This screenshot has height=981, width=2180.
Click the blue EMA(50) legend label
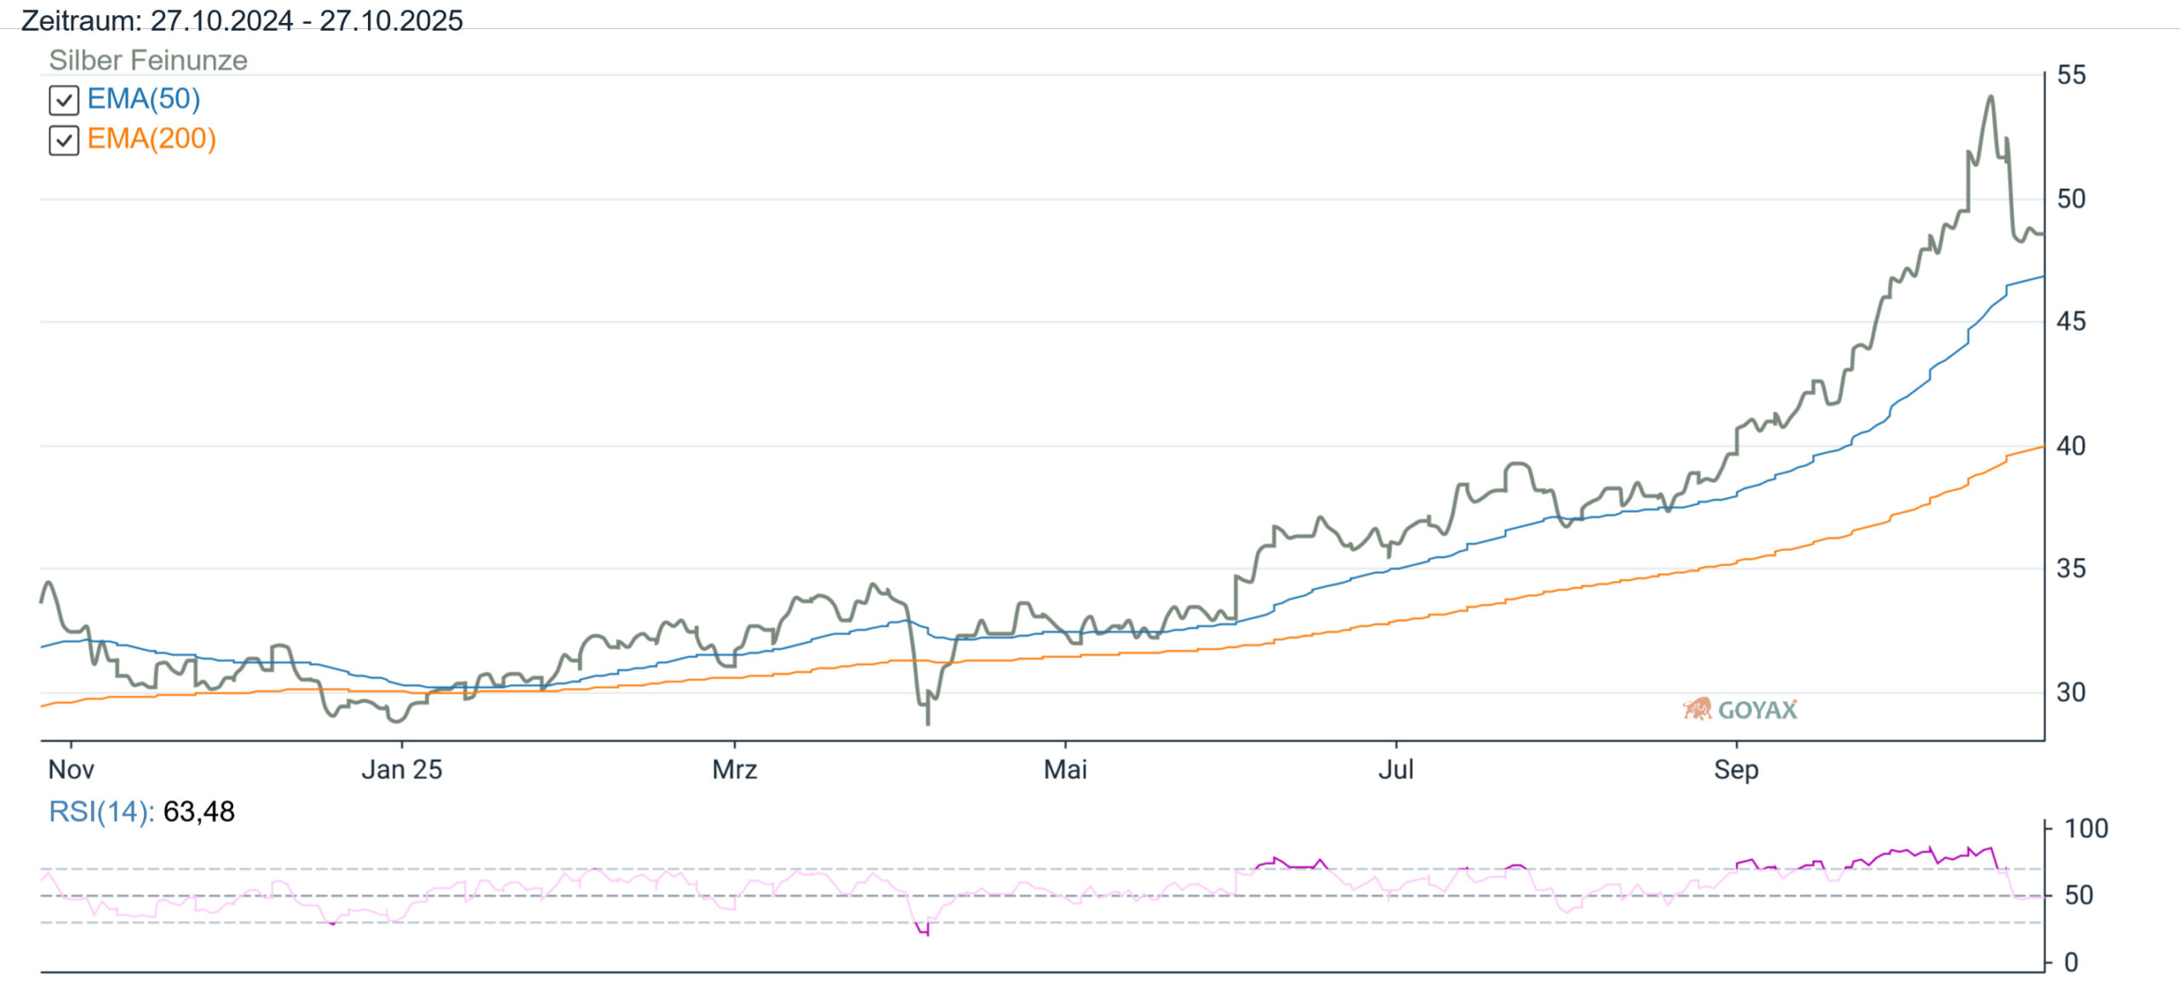click(144, 99)
